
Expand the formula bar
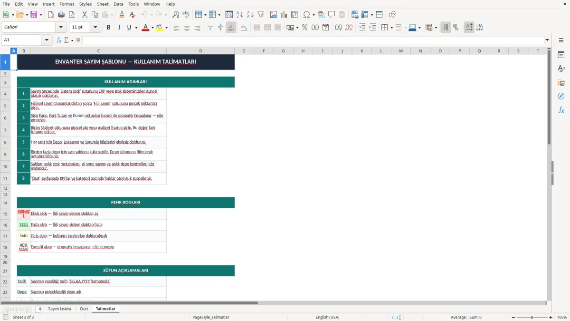(548, 40)
